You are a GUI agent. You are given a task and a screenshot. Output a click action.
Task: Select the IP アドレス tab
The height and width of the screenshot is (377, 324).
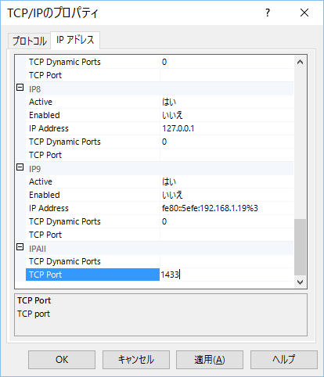(75, 40)
